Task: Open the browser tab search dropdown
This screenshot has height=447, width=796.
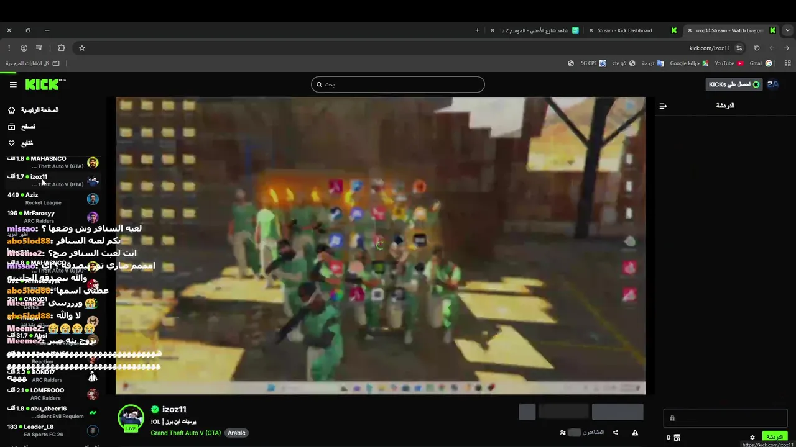Action: pyautogui.click(x=788, y=30)
